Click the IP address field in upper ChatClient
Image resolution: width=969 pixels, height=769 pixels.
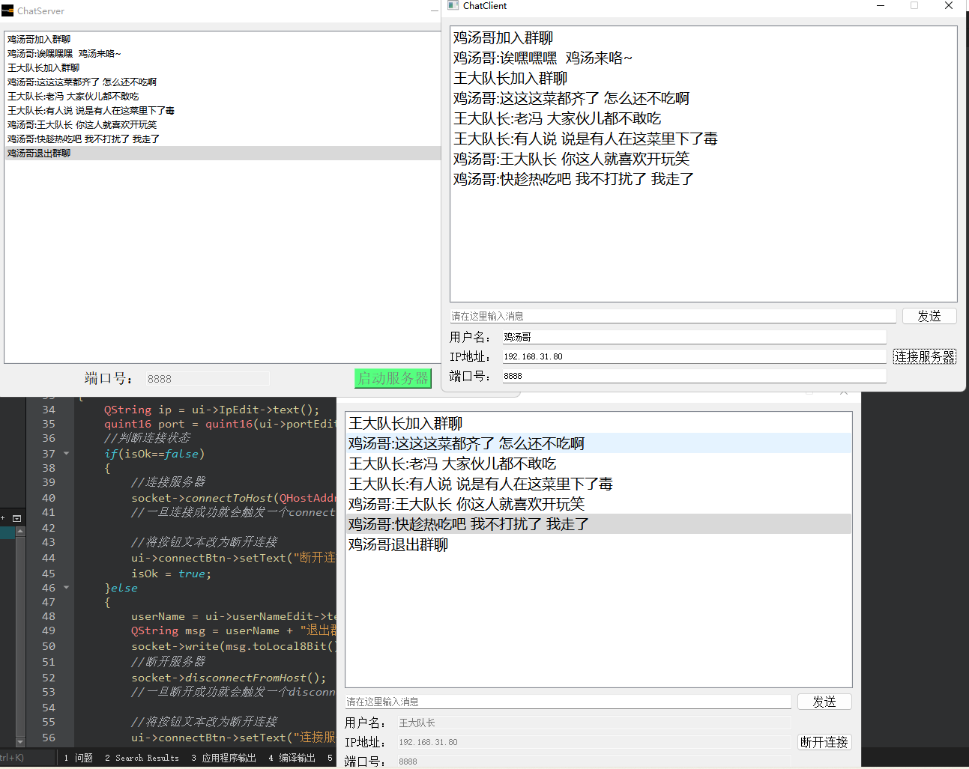click(x=694, y=356)
